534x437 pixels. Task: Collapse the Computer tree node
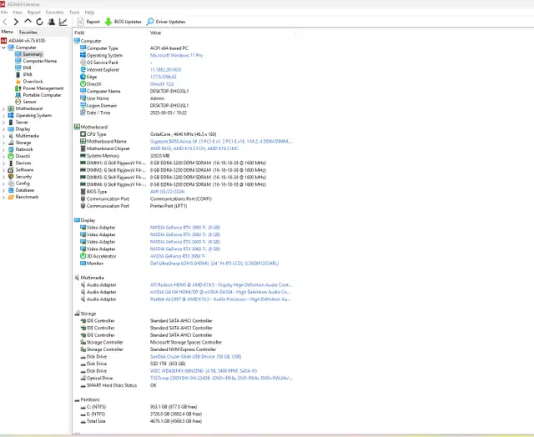(x=3, y=48)
